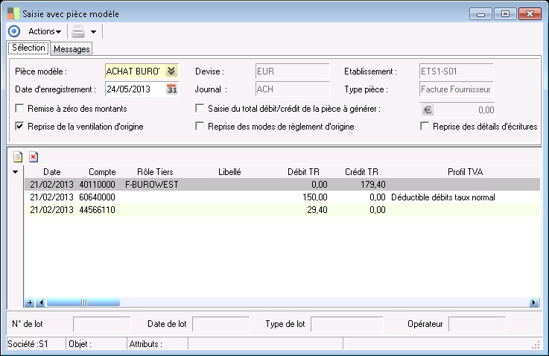The image size is (549, 356).
Task: Select account cell 40110000
Action: pyautogui.click(x=98, y=185)
